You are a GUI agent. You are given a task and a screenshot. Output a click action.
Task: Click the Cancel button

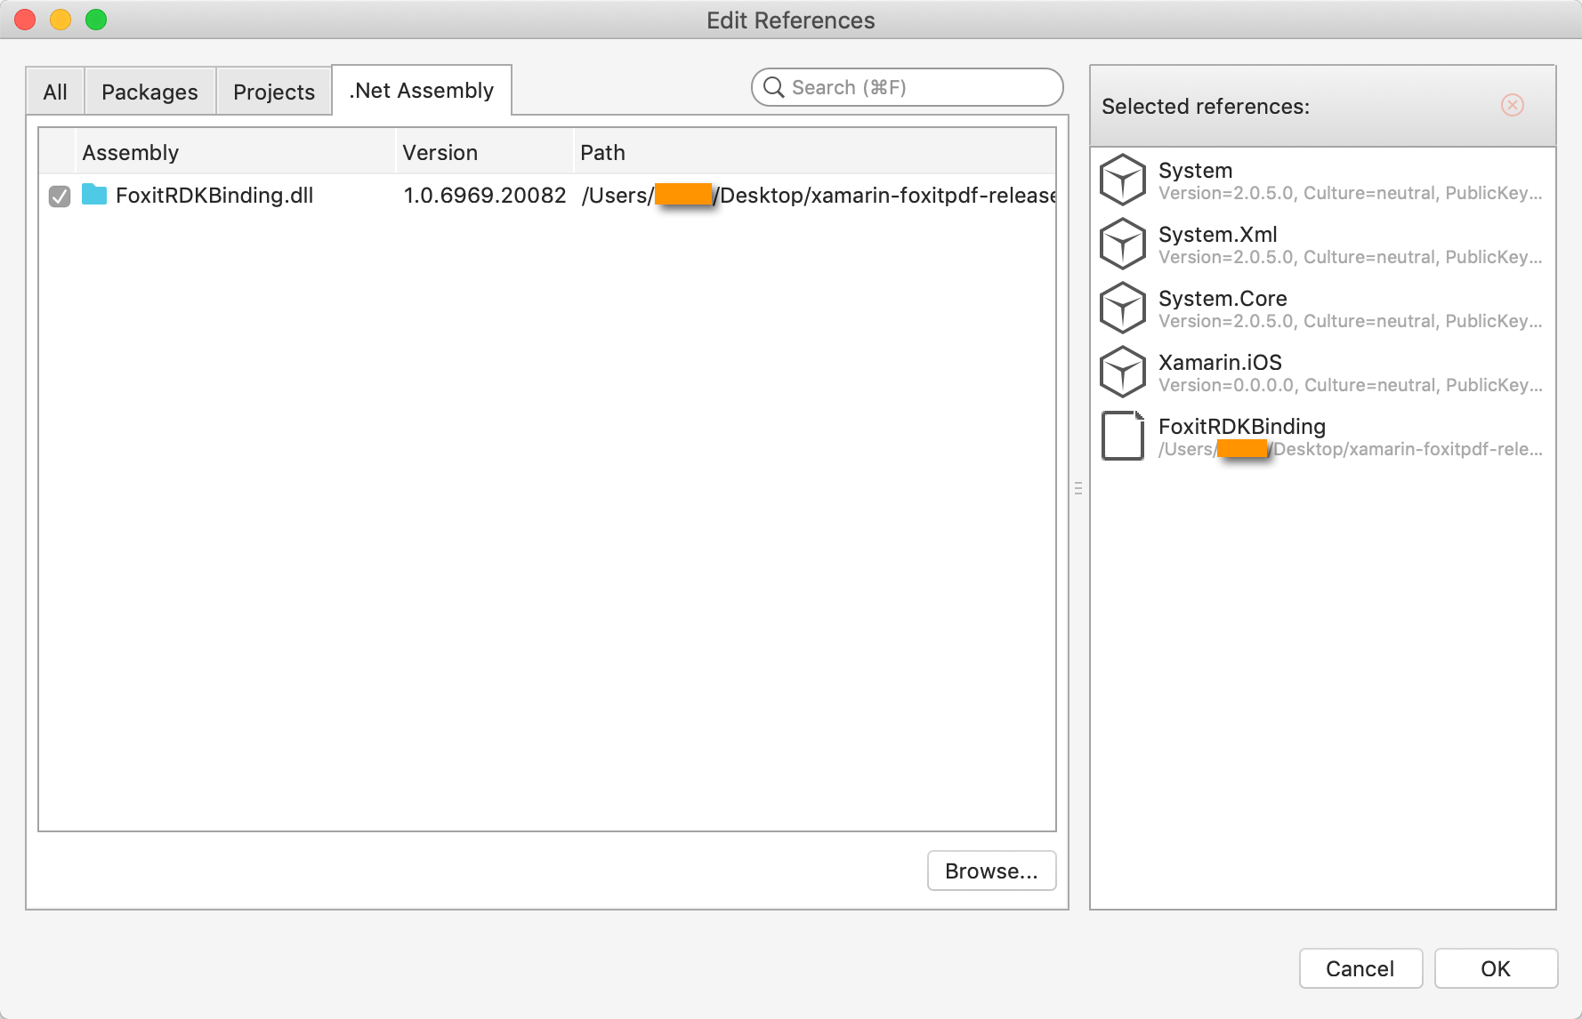1360,968
